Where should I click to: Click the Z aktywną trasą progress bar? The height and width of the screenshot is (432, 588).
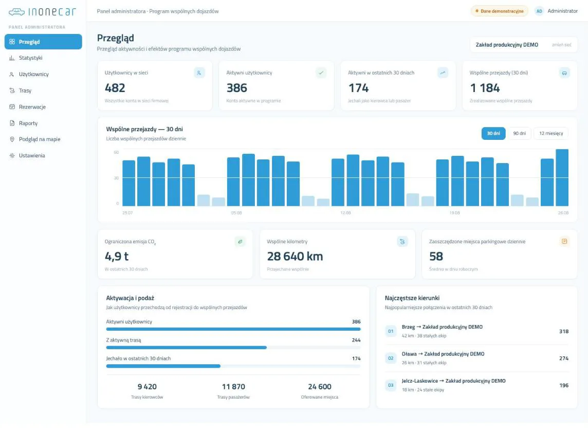233,348
